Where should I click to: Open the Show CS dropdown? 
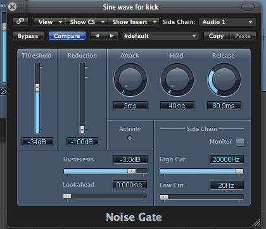pos(87,22)
